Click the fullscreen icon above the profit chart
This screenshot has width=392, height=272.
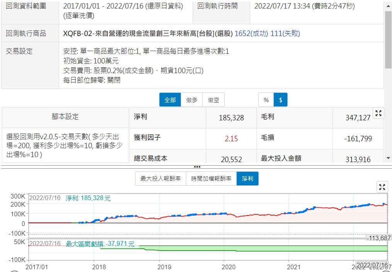point(382,187)
